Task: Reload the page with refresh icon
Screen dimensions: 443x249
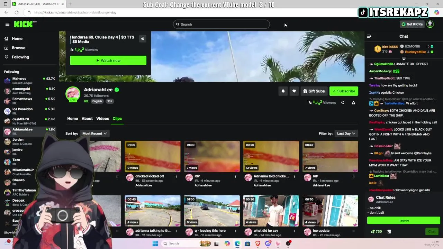Action: [16, 12]
